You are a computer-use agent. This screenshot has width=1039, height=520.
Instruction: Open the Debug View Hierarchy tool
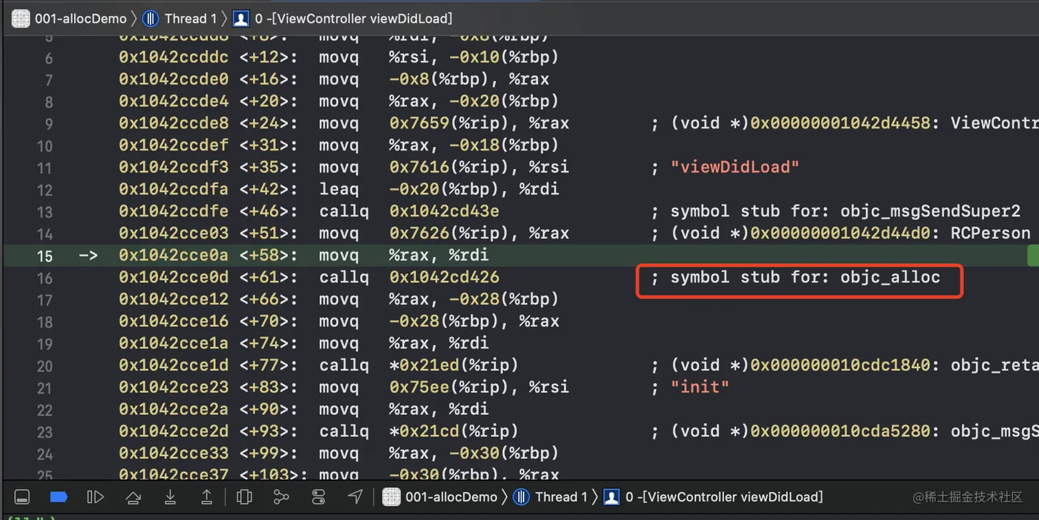coord(244,497)
